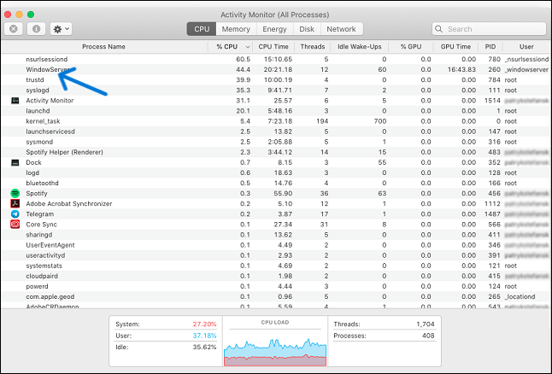Click the stop process (X) toolbar button

pos(15,29)
